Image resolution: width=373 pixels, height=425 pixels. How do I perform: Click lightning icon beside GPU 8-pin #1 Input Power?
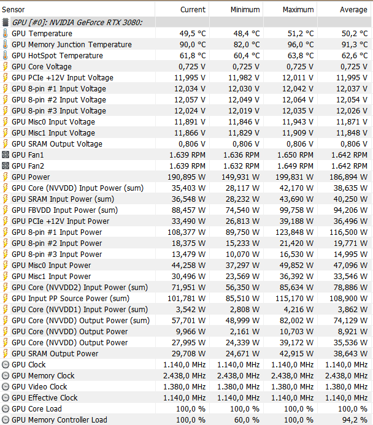[x=5, y=232]
